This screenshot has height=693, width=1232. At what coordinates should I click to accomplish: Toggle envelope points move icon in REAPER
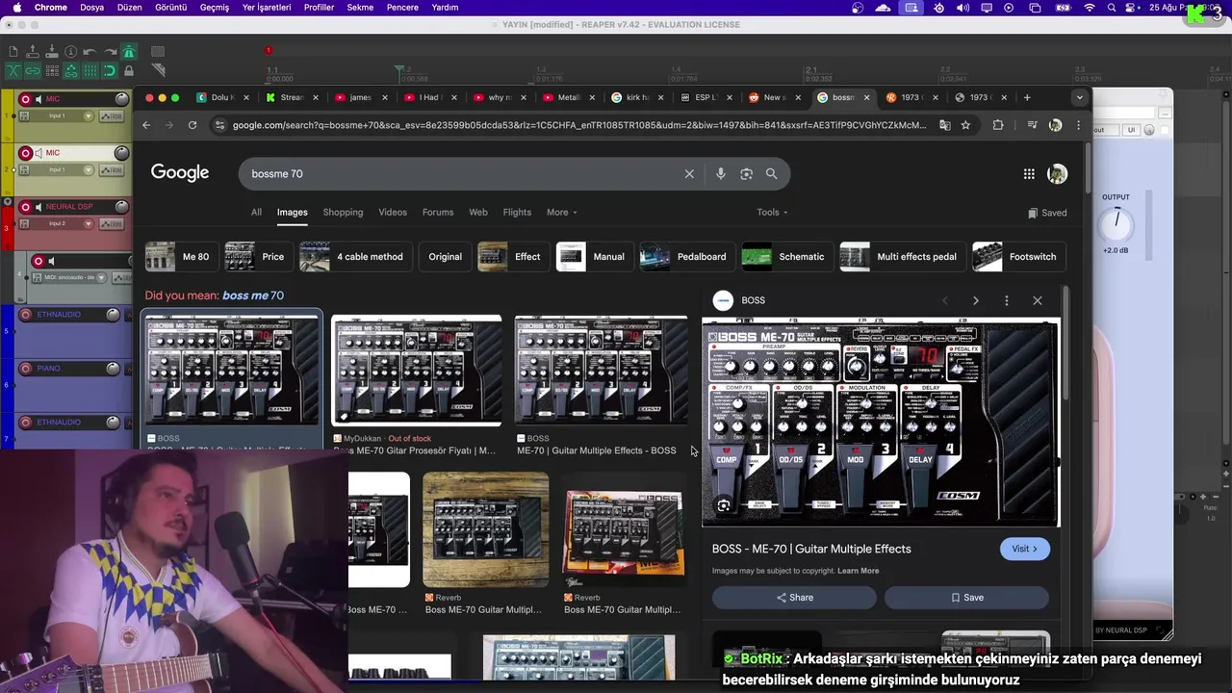[71, 70]
